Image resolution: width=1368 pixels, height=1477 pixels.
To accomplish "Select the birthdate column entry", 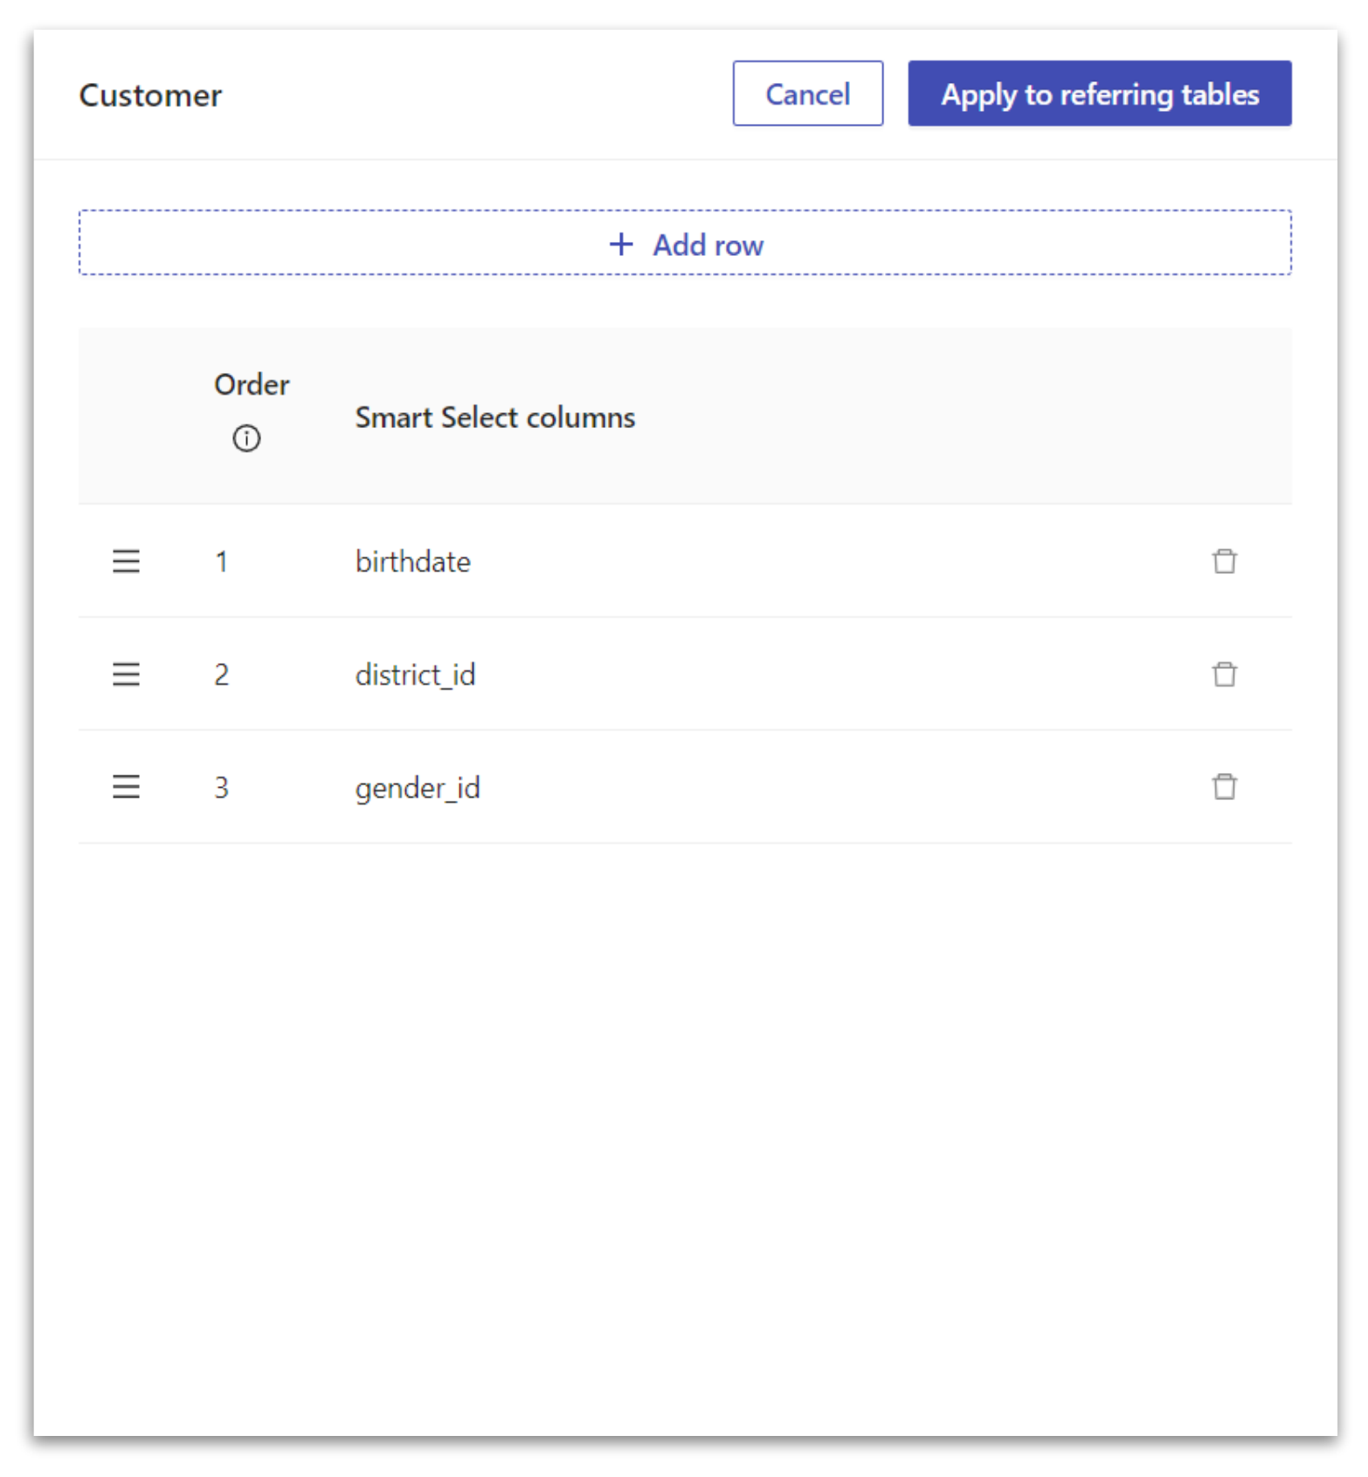I will [412, 561].
